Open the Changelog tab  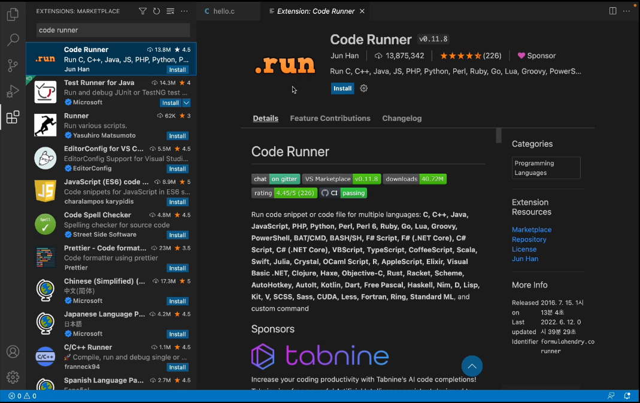402,119
